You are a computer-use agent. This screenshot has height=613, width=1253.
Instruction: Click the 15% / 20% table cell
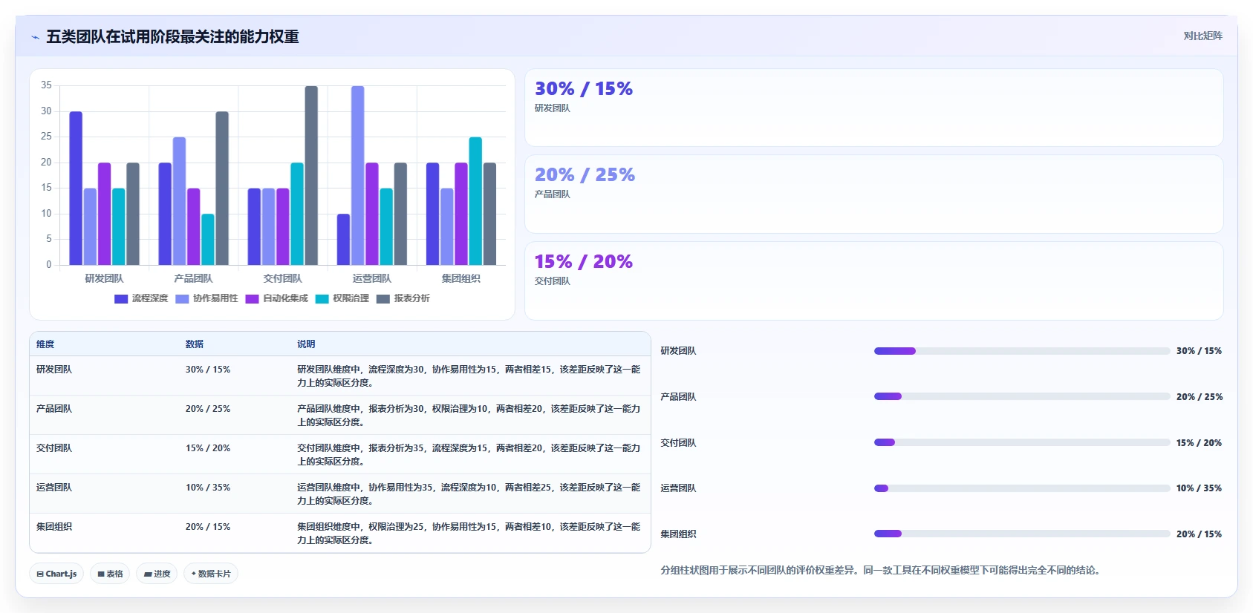[x=208, y=448]
